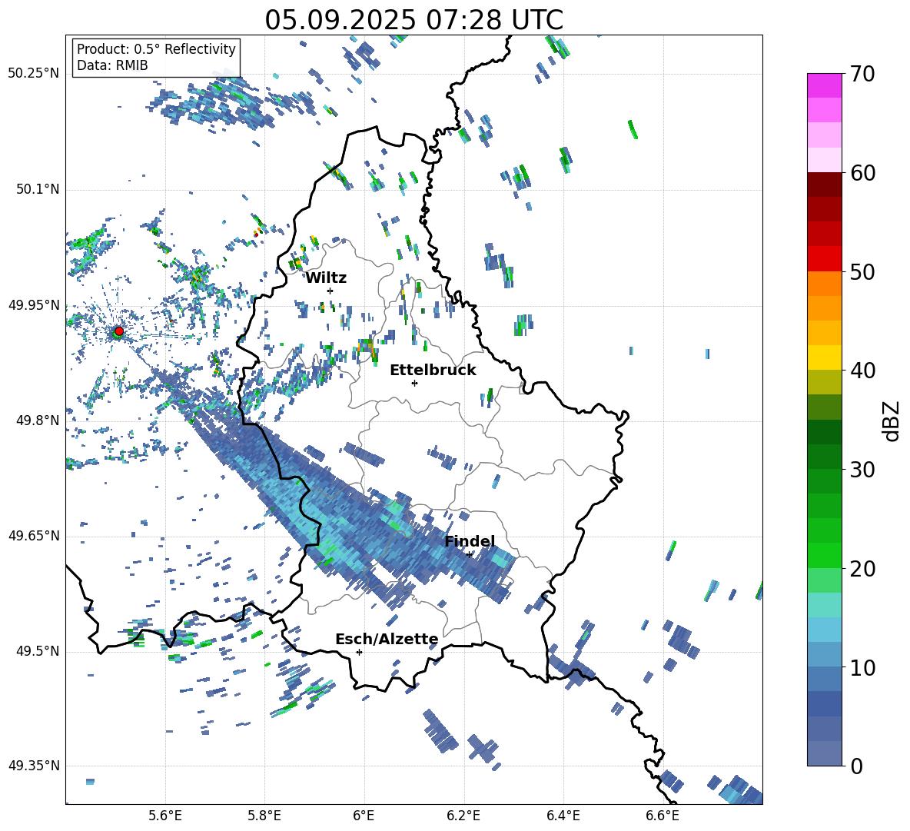Click the Ettelbruck city label
Screen dimensions: 910x831
(433, 371)
